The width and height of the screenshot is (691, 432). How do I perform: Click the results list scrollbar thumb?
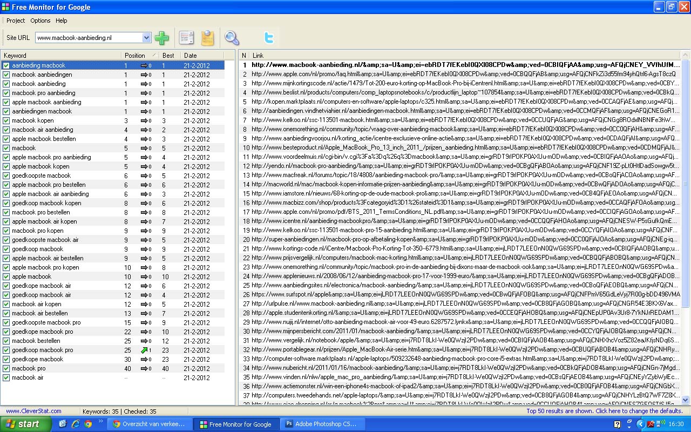(686, 184)
